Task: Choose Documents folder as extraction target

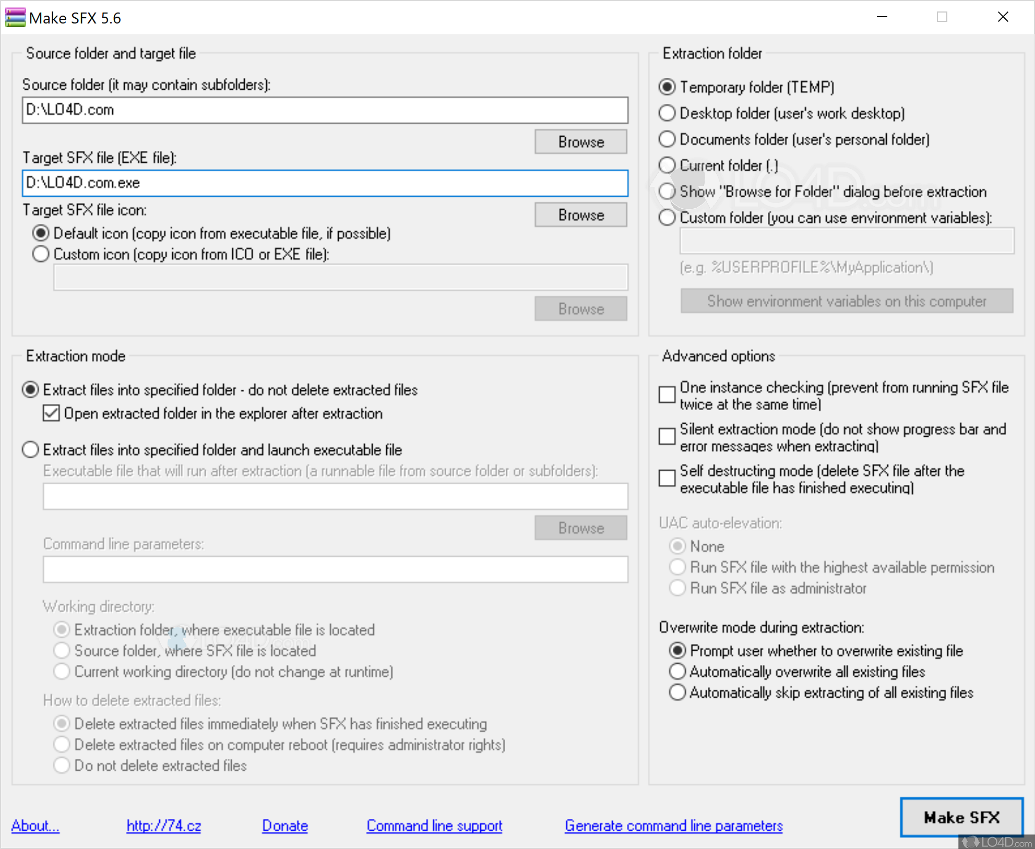Action: click(x=667, y=139)
